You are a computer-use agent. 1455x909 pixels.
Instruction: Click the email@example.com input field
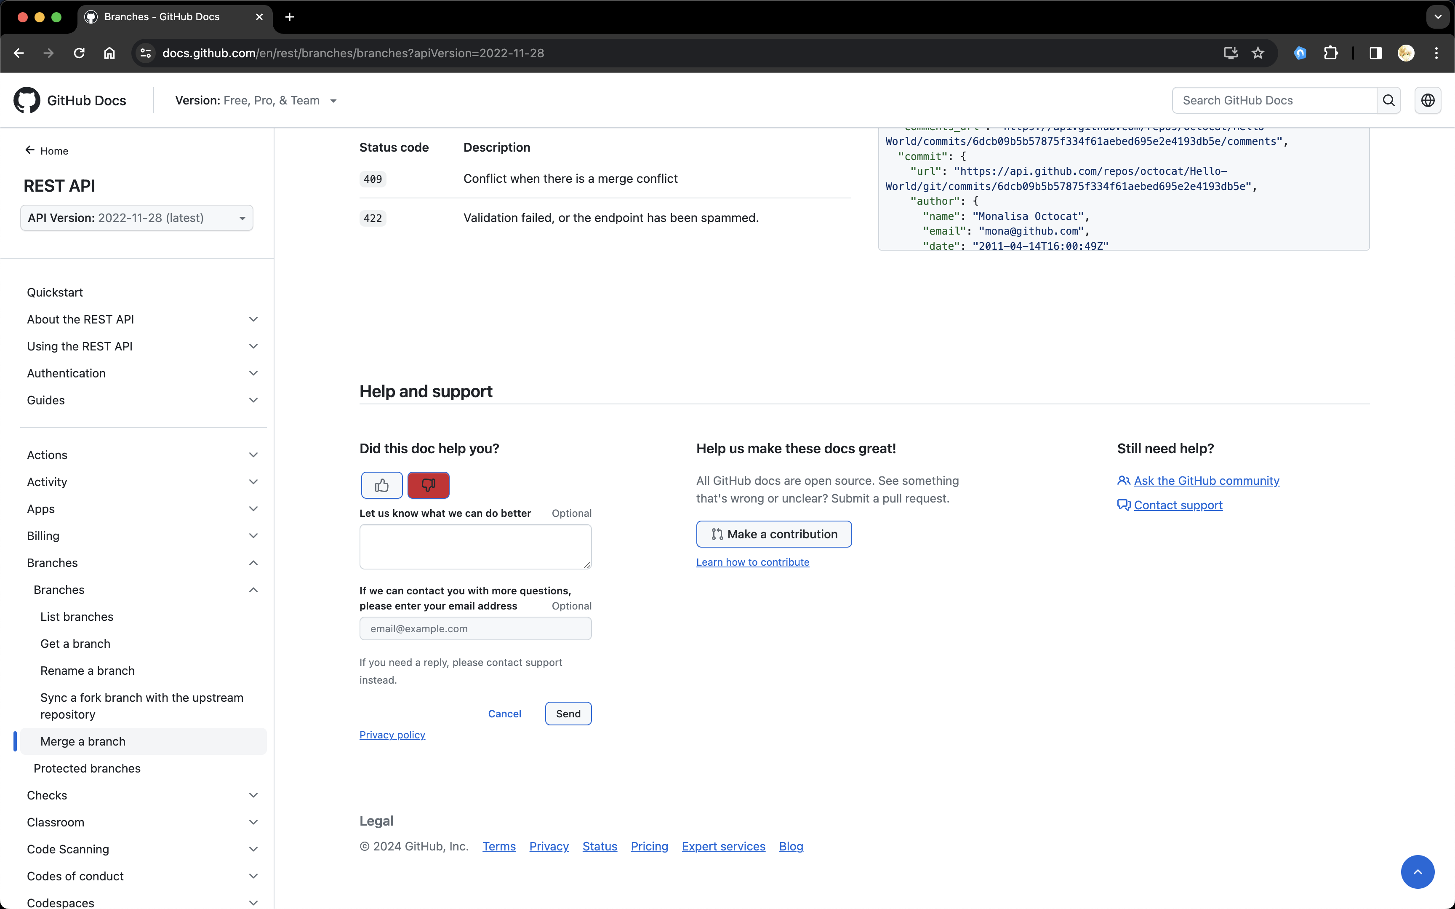click(475, 628)
